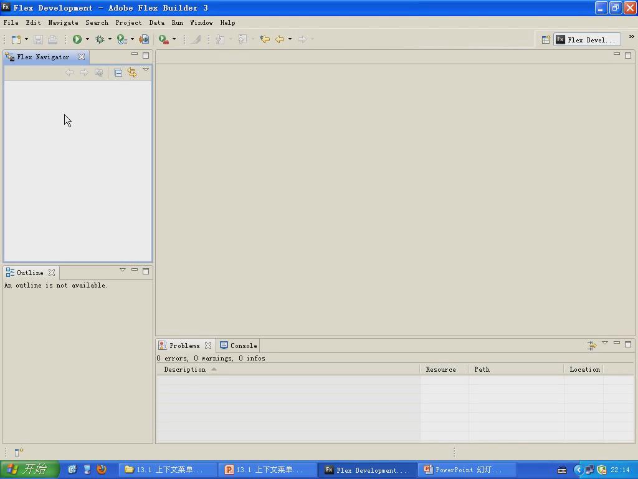This screenshot has height=479, width=638.
Task: Show hidden perspective toolbar chevron
Action: [x=632, y=37]
